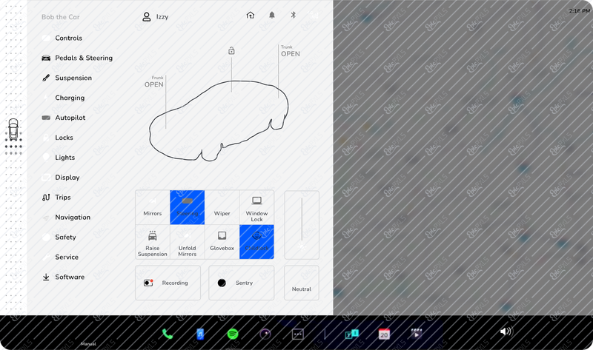Click the Suspension wrench icon
This screenshot has height=350, width=593.
coord(46,78)
